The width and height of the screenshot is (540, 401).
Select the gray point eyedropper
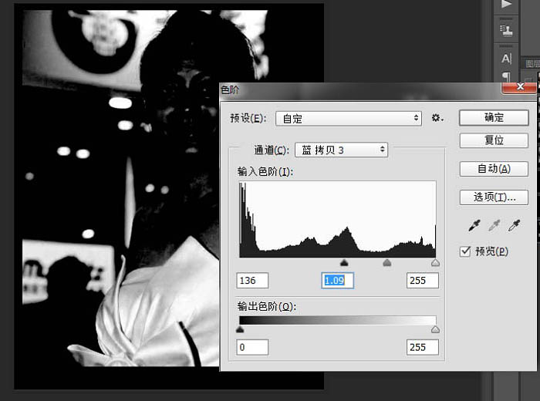point(493,227)
